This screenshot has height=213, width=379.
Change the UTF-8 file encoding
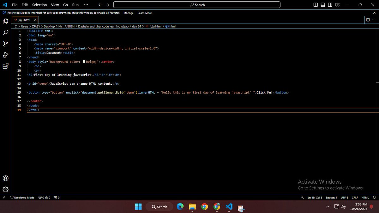[x=344, y=197]
